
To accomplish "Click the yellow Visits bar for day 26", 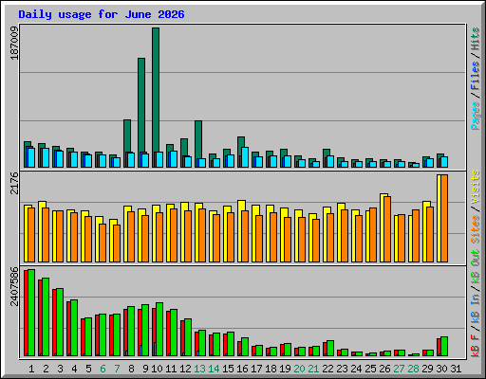I will coord(382,227).
